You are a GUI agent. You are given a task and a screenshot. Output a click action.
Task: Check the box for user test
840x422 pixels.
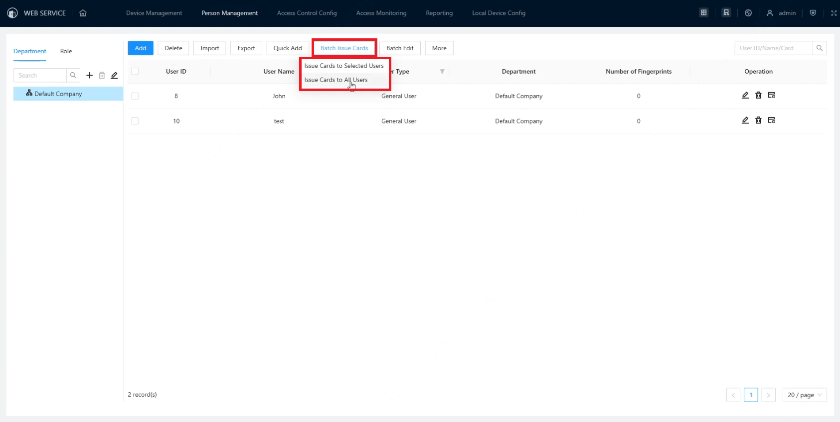(135, 121)
